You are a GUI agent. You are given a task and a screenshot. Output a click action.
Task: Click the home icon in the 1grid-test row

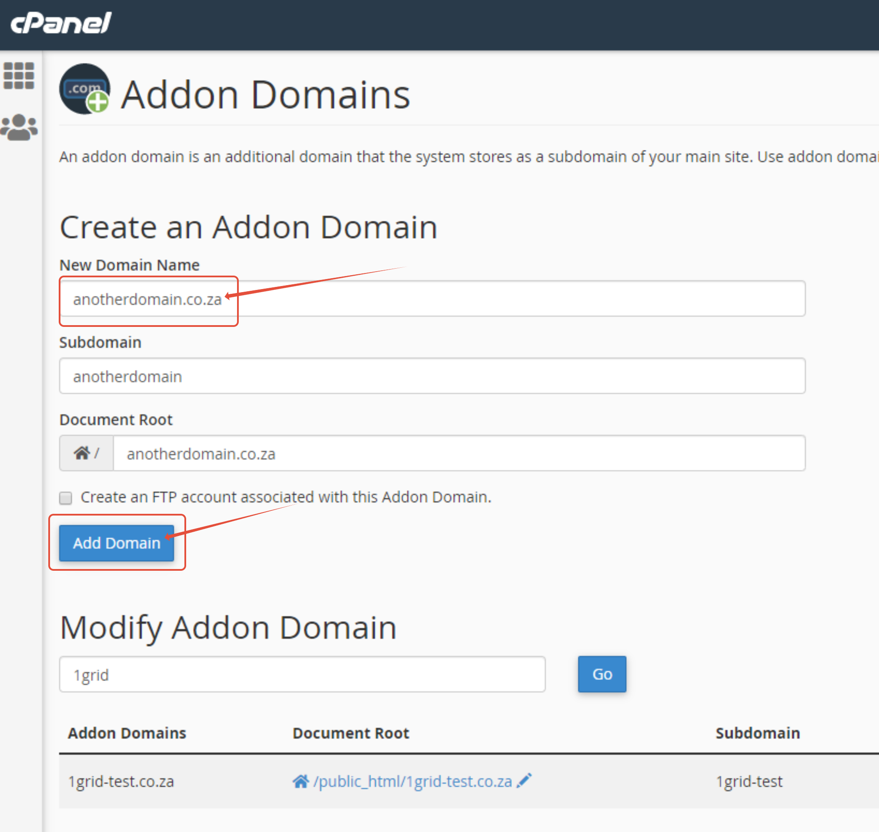point(301,782)
